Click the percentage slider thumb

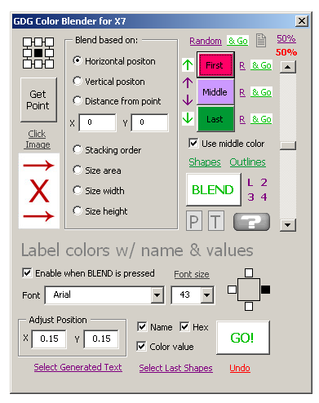(288, 145)
